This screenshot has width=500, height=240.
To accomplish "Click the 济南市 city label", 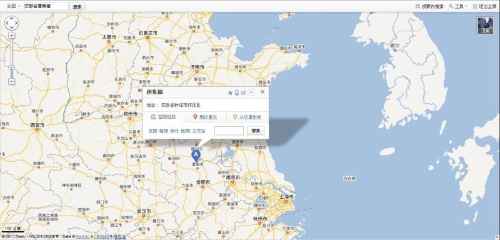I will [x=197, y=67].
